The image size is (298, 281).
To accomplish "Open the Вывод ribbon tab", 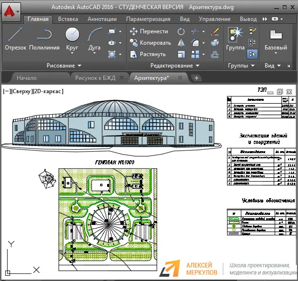I will tap(248, 19).
